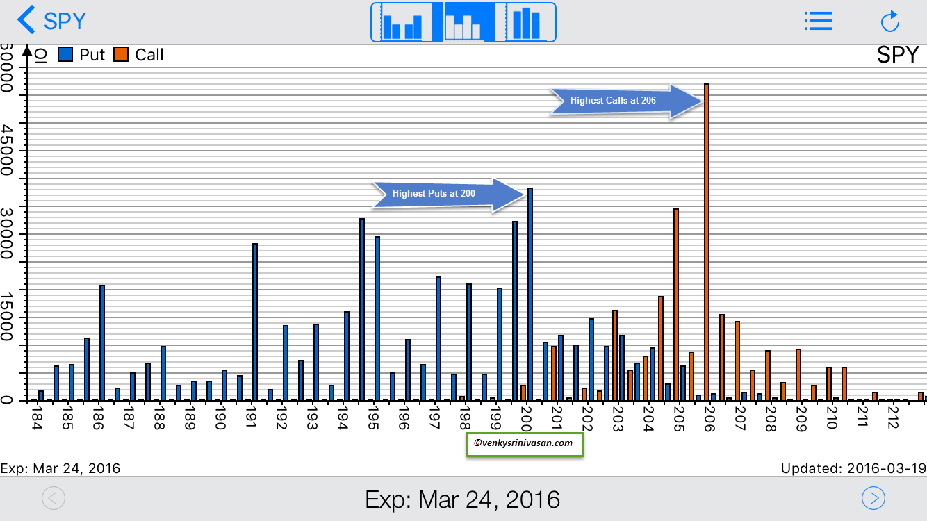Go to previous expiration date arrow
Screen dimensions: 927x521
click(54, 498)
